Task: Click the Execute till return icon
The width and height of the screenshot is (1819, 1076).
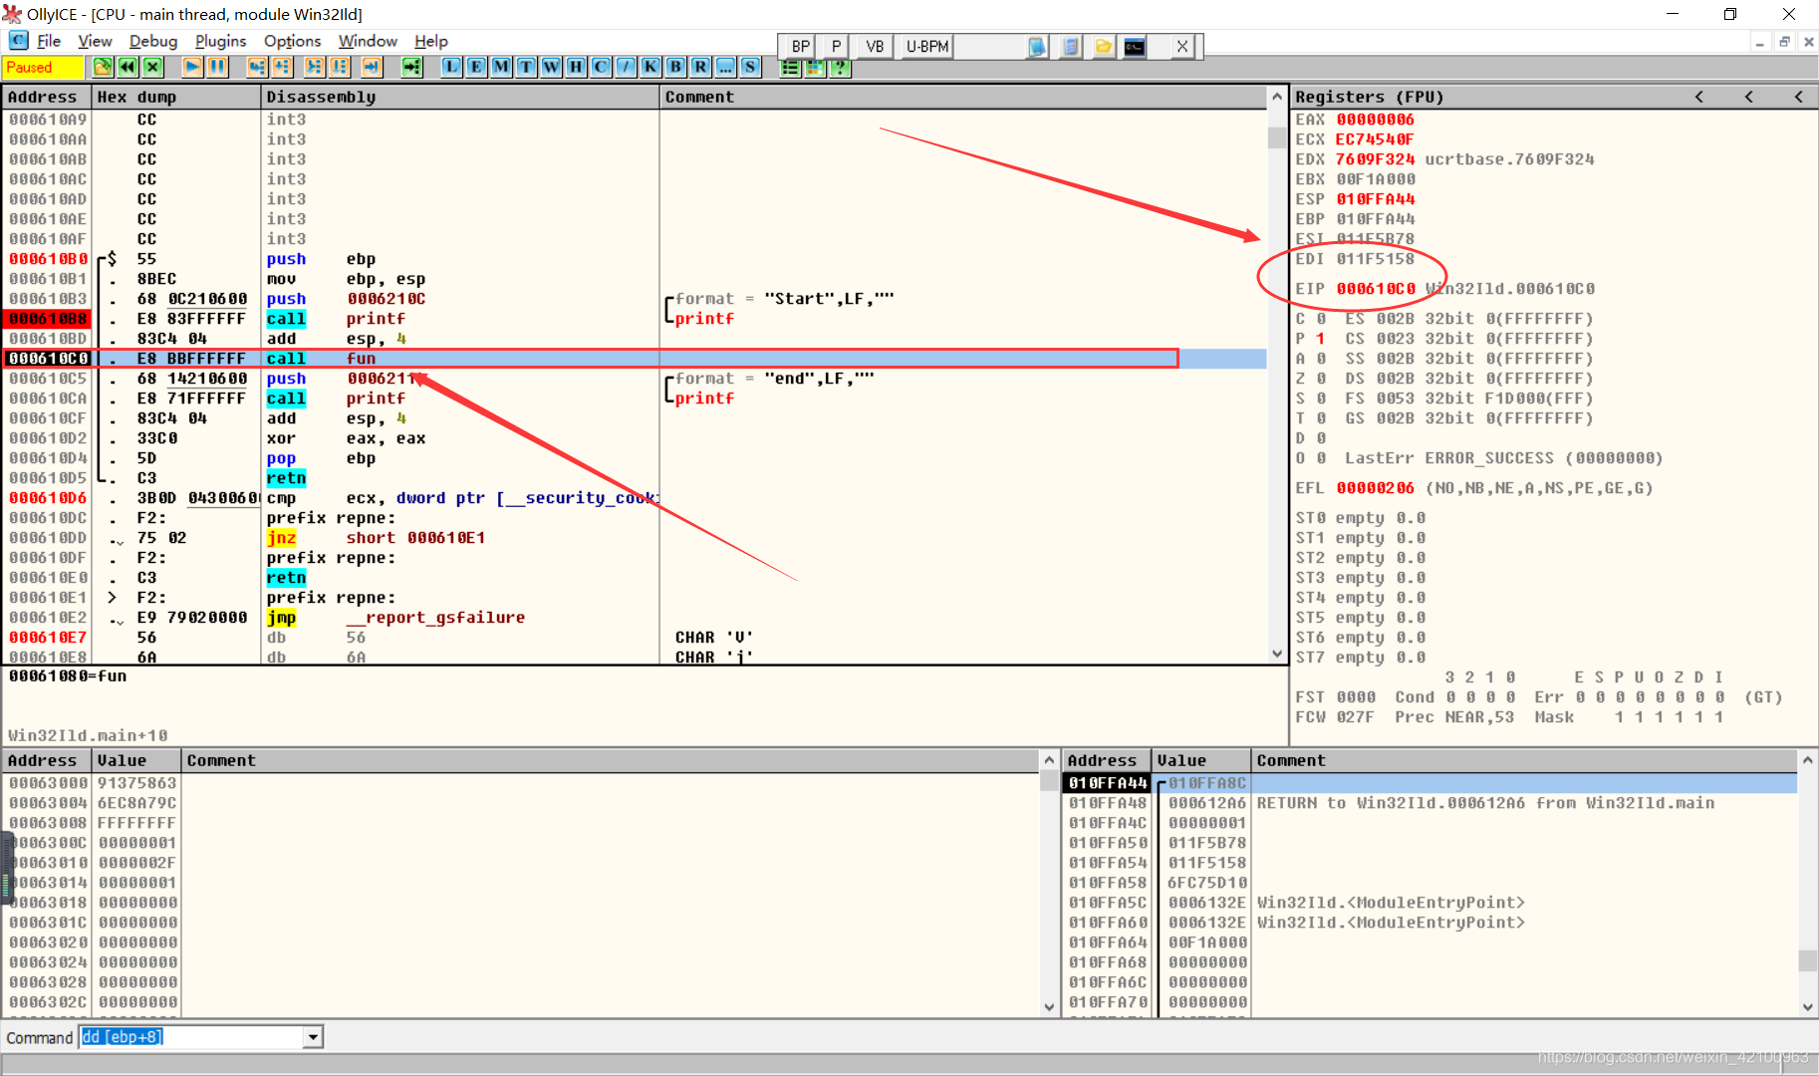Action: (372, 67)
